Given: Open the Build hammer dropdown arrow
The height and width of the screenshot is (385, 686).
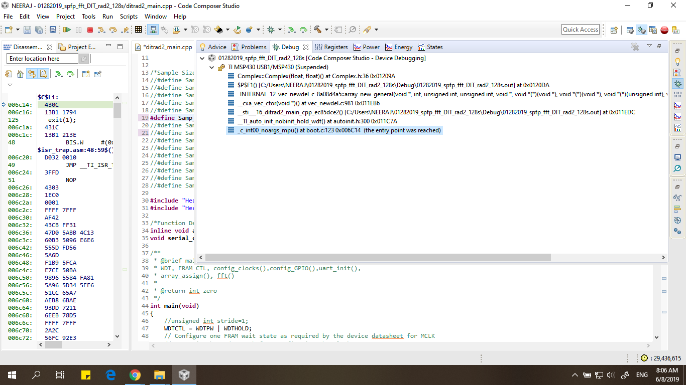Looking at the screenshot, I should click(x=326, y=30).
